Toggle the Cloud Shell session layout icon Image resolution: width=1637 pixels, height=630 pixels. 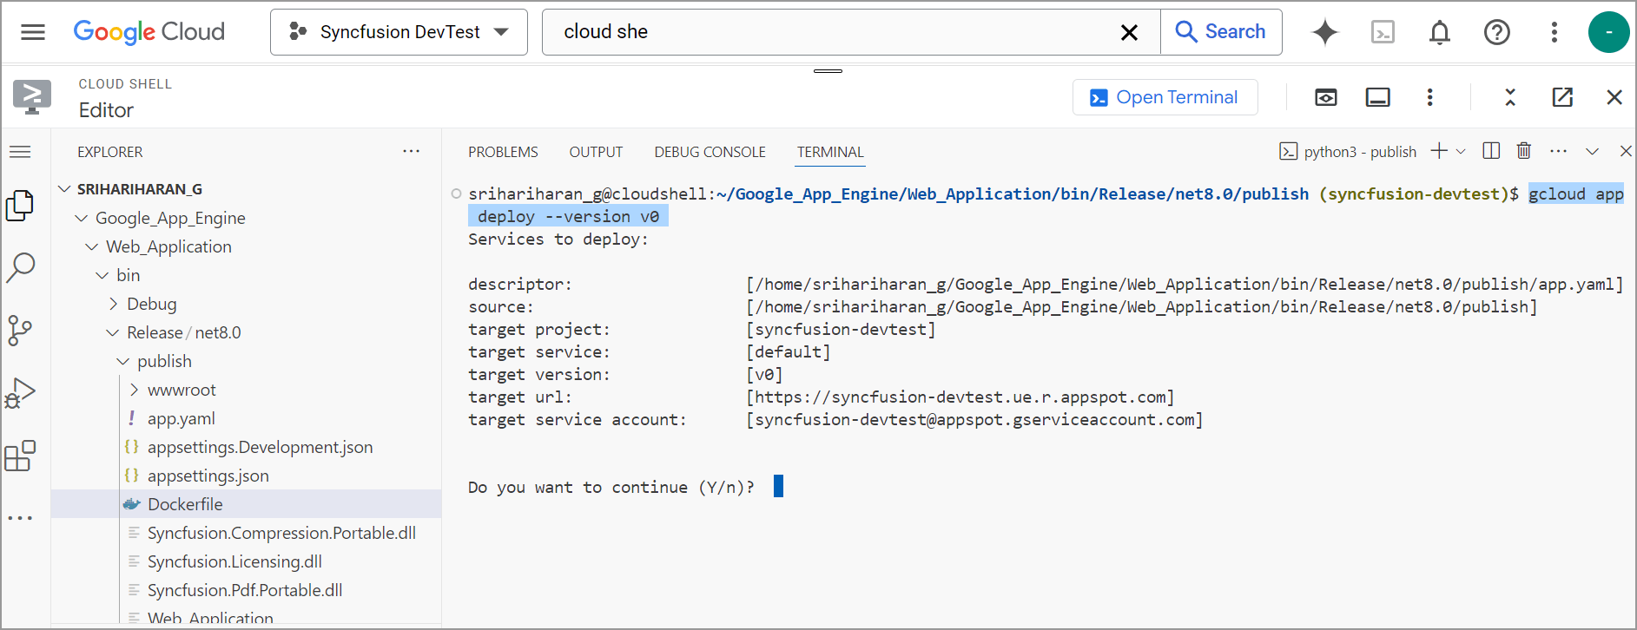coord(1378,97)
